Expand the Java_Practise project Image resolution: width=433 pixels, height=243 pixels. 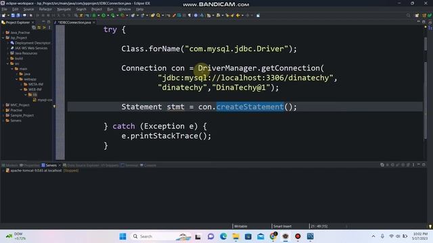[3, 32]
